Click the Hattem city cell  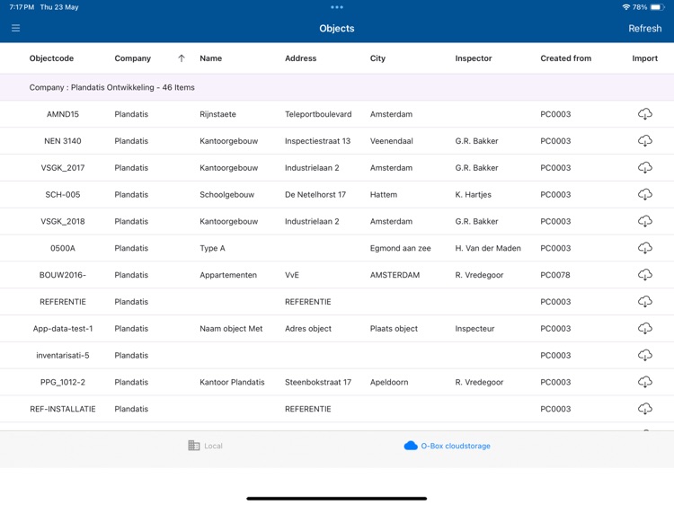click(384, 194)
